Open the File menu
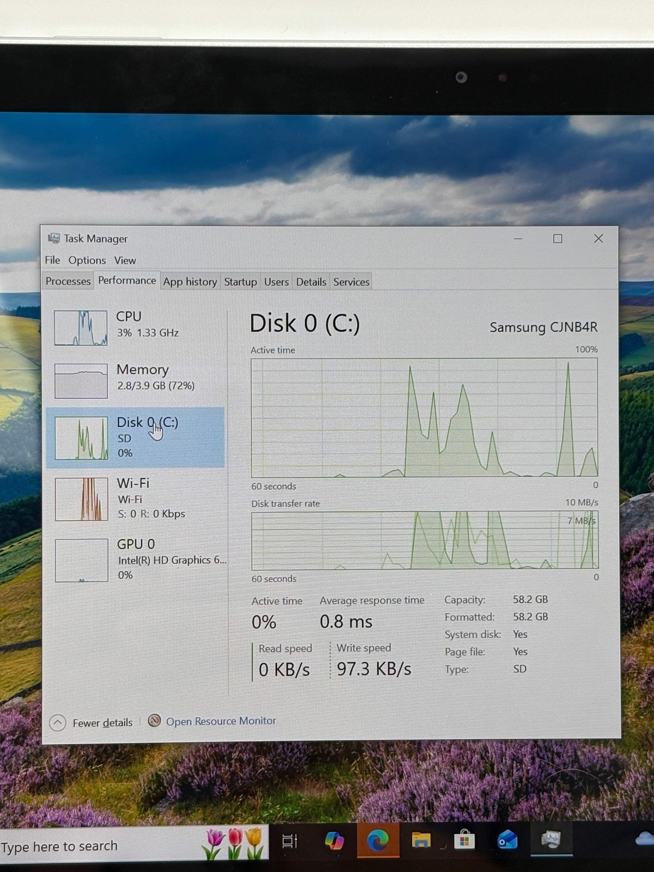Image resolution: width=654 pixels, height=872 pixels. (x=52, y=260)
